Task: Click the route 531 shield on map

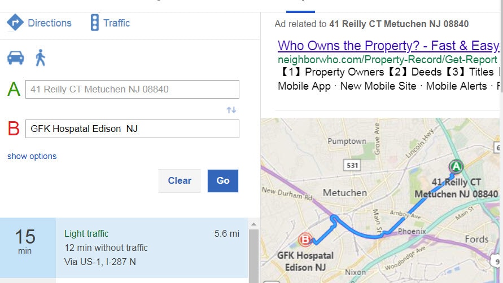Action: 352,165
